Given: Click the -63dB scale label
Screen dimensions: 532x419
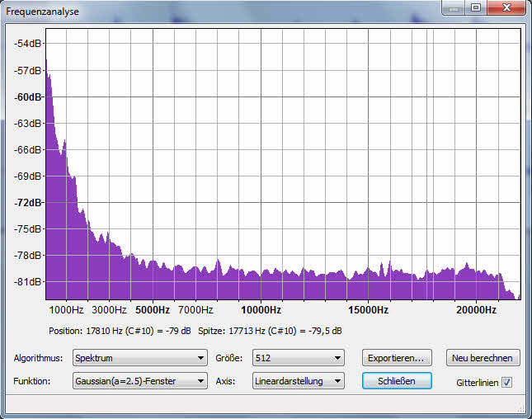Looking at the screenshot, I should pyautogui.click(x=28, y=123).
